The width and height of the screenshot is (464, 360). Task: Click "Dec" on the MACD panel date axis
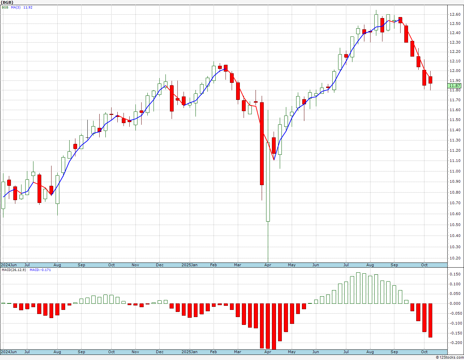tap(160, 352)
